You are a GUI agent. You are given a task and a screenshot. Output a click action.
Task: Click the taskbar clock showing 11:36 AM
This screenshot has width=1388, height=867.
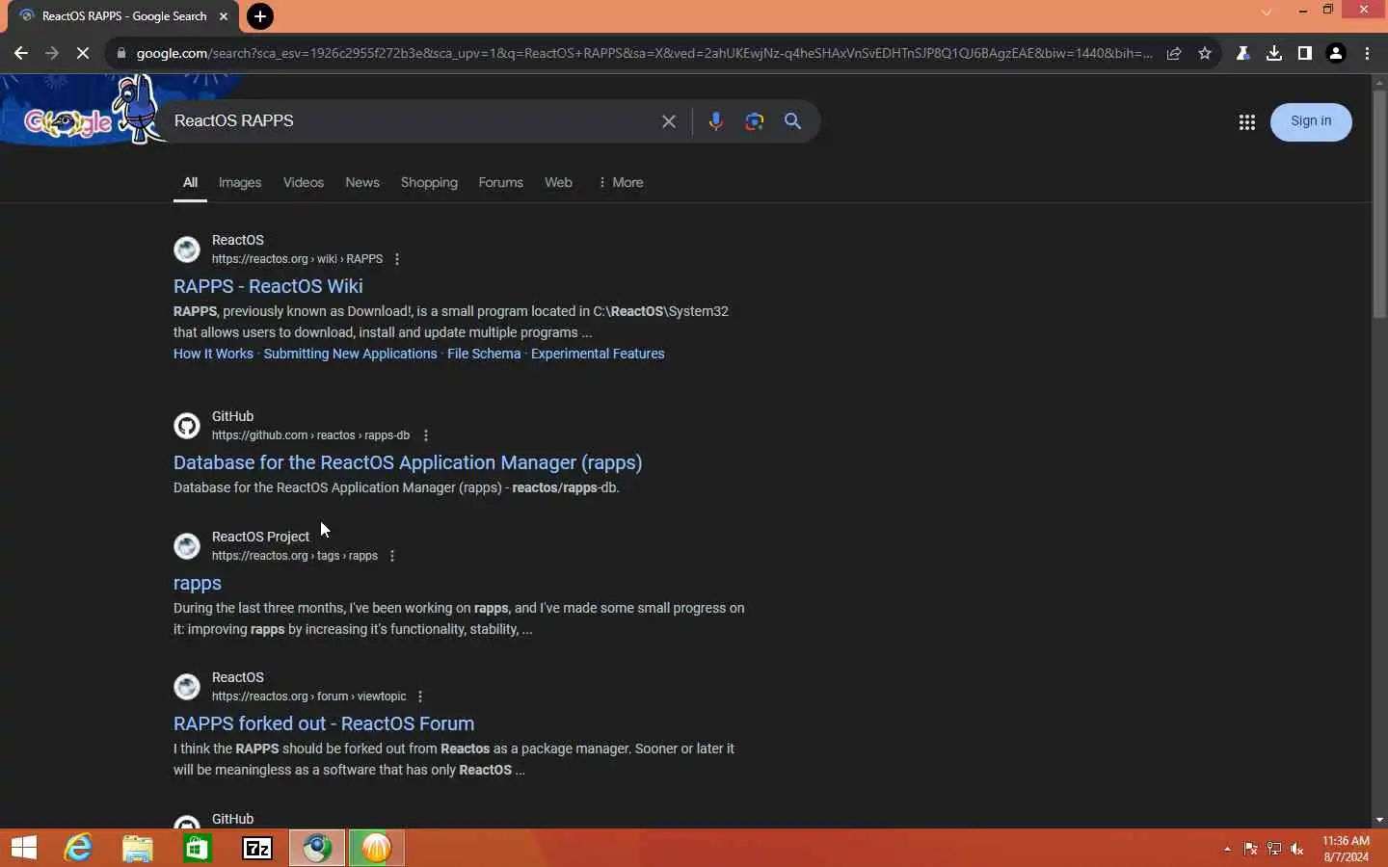(x=1346, y=849)
